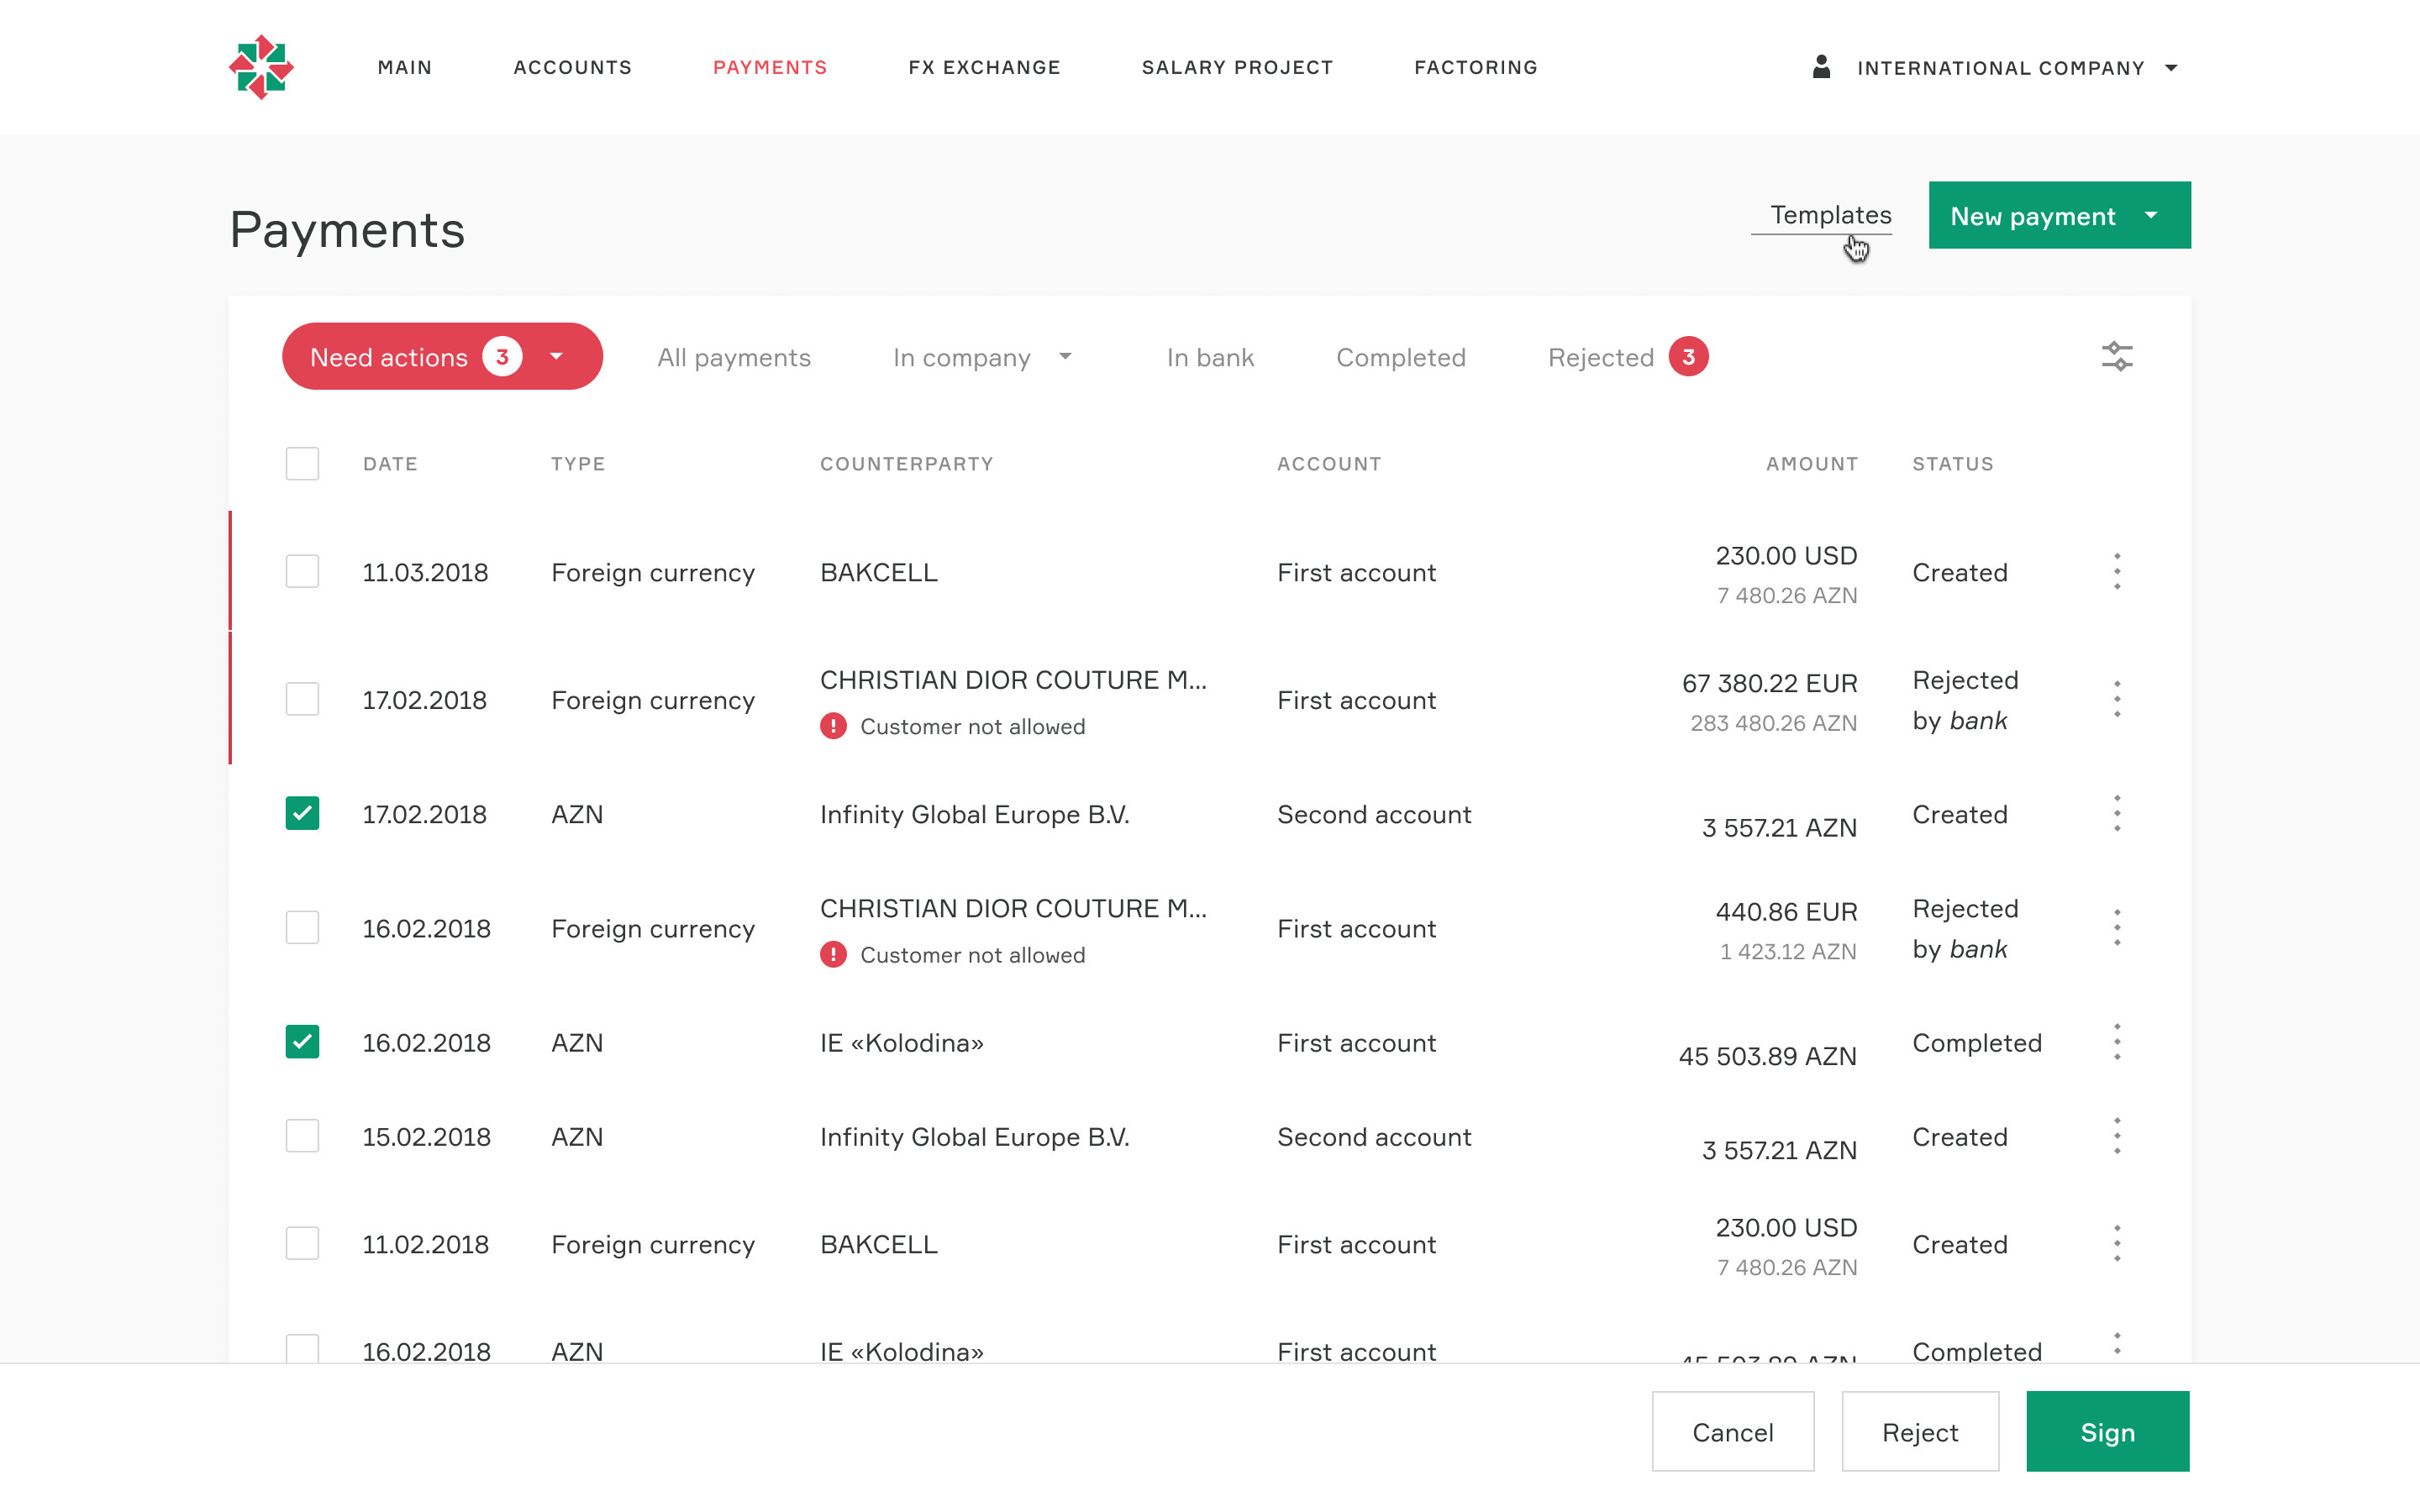Click error icon on 16.02.2018 Christian Dior row
The image size is (2420, 1512).
click(833, 955)
